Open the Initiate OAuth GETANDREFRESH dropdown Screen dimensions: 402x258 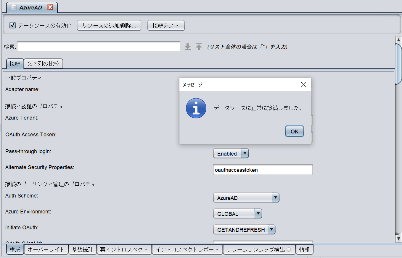(x=244, y=230)
